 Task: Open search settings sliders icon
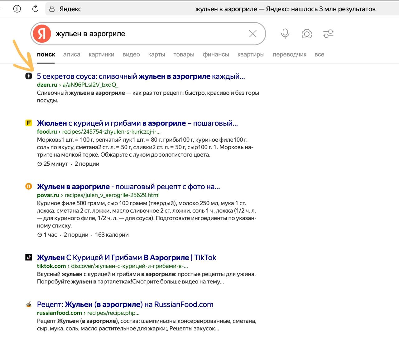click(x=328, y=34)
